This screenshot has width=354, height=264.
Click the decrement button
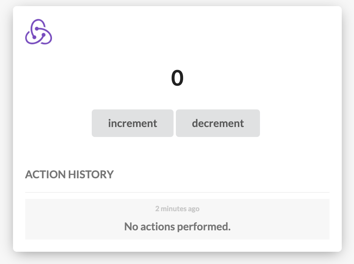point(218,123)
